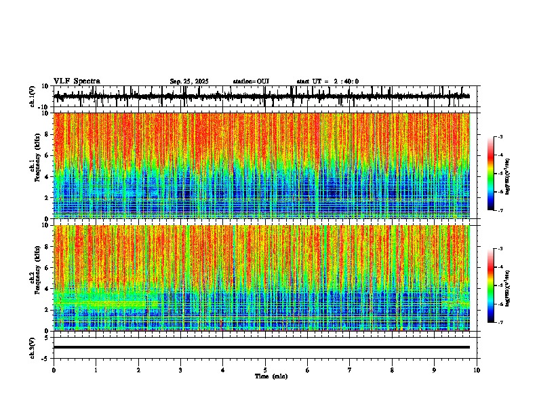The image size is (537, 415).
Task: Click the ch.1 spectrogram plot
Action: pyautogui.click(x=262, y=165)
